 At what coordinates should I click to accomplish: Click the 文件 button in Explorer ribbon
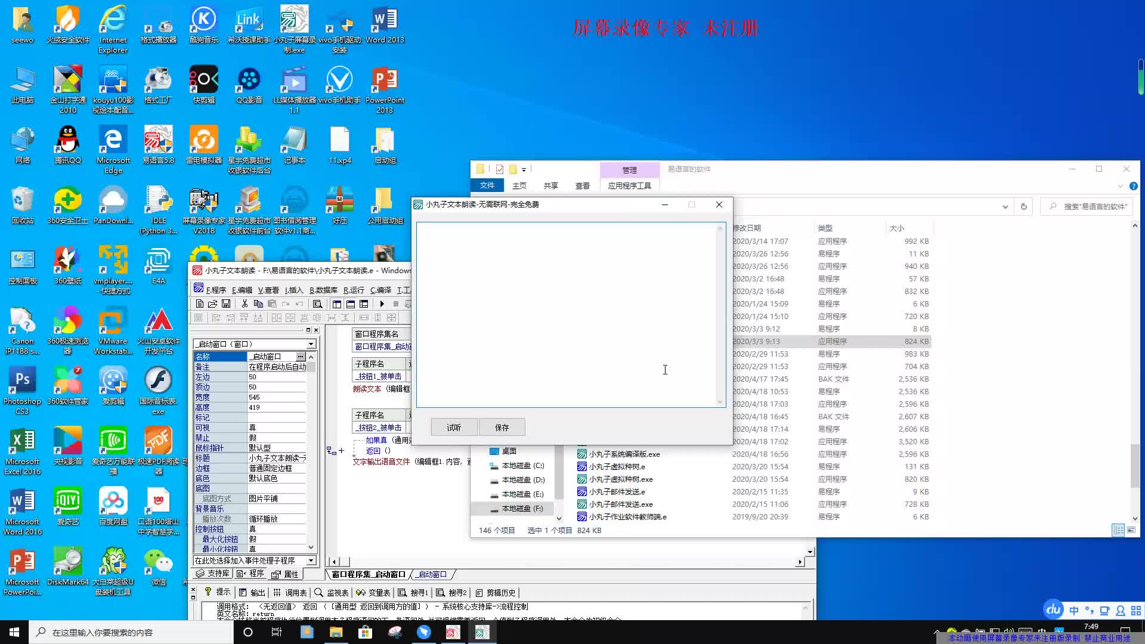(487, 186)
